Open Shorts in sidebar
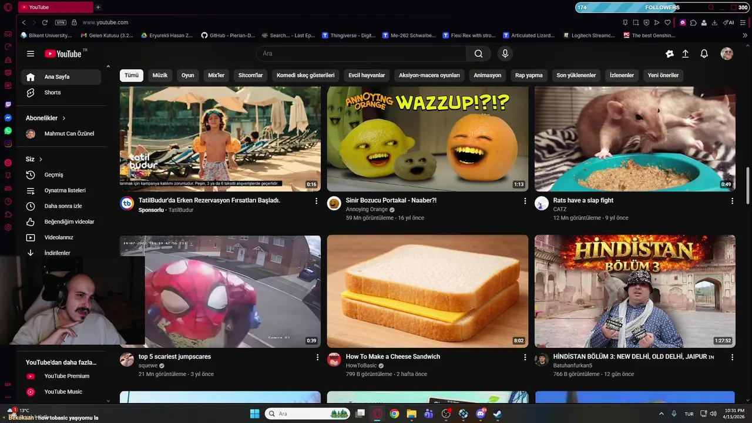The height and width of the screenshot is (423, 752). pyautogui.click(x=61, y=92)
